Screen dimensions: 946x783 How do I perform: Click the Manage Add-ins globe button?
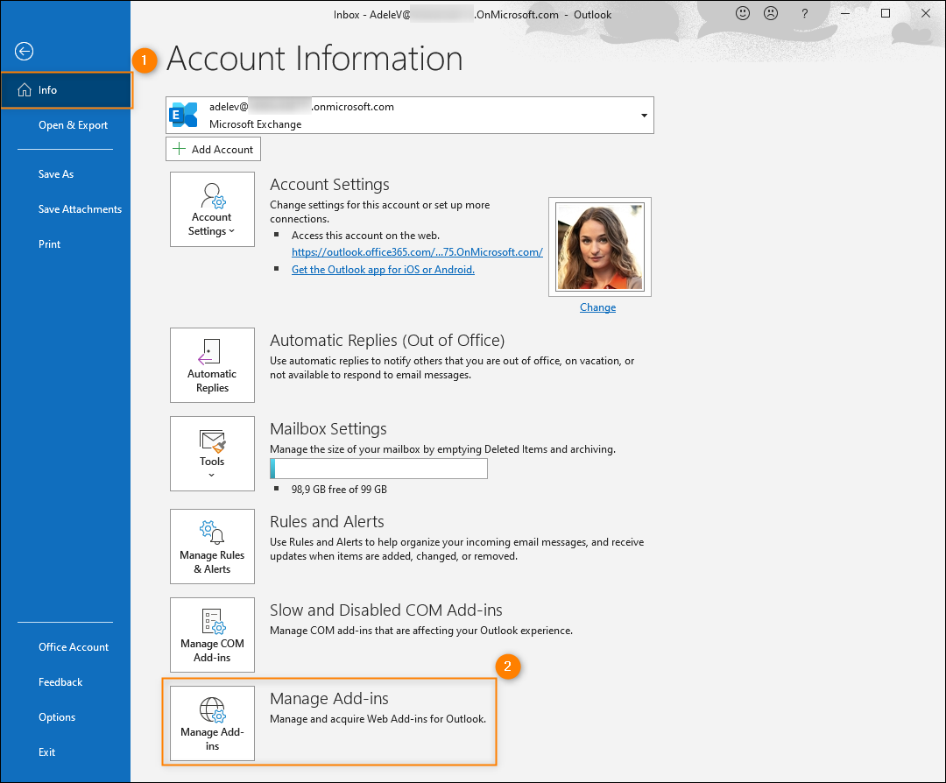pyautogui.click(x=212, y=723)
